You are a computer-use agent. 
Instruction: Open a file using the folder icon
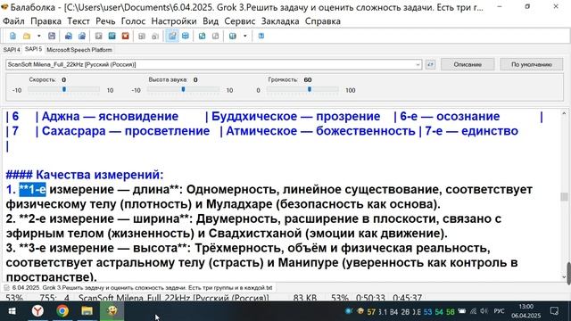tap(27, 36)
